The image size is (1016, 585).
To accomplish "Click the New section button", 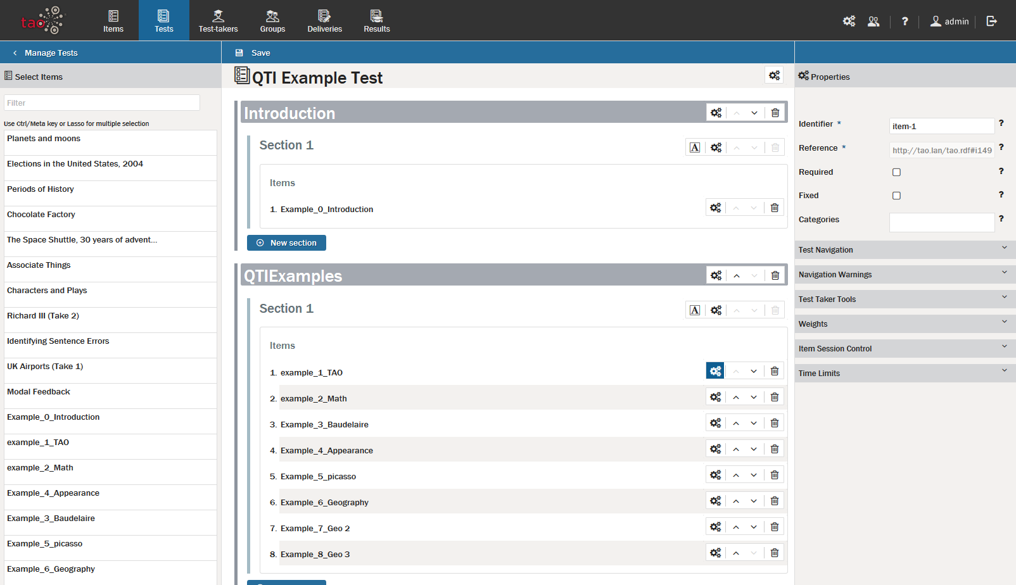I will [286, 242].
